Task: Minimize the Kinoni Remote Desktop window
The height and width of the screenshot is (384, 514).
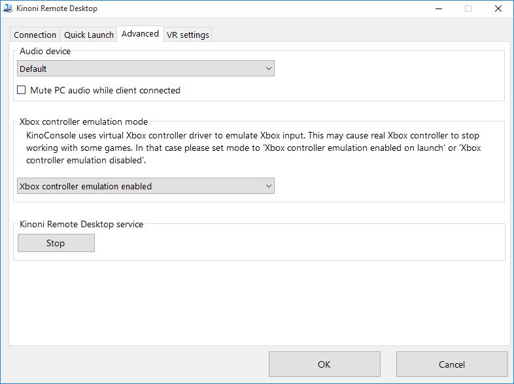Action: (x=438, y=8)
